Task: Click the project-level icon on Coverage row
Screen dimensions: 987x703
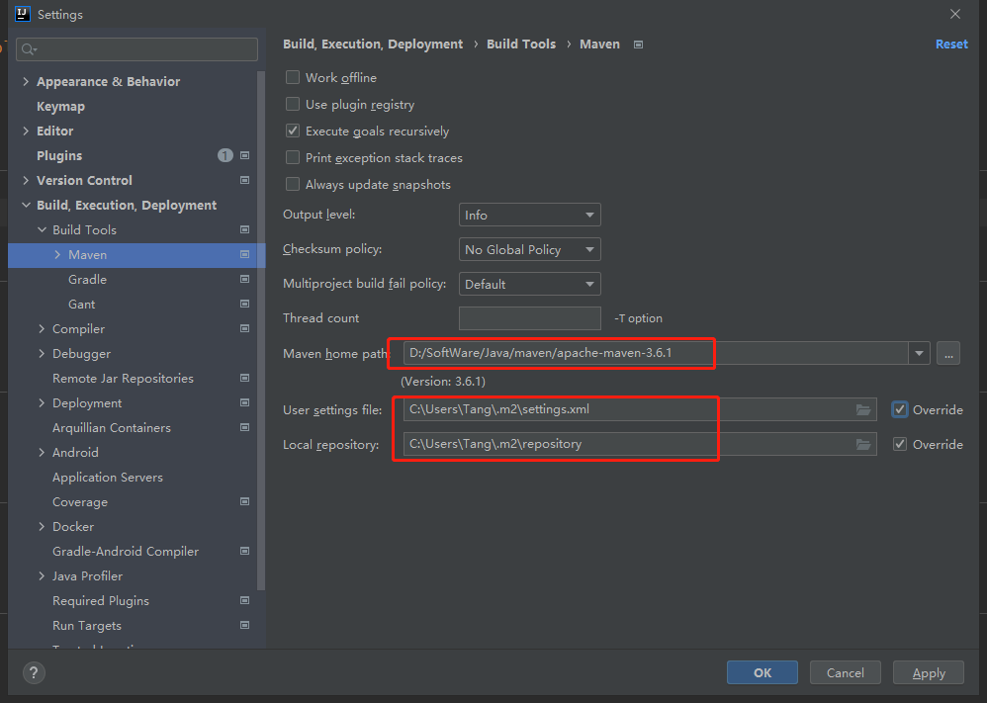Action: (245, 501)
